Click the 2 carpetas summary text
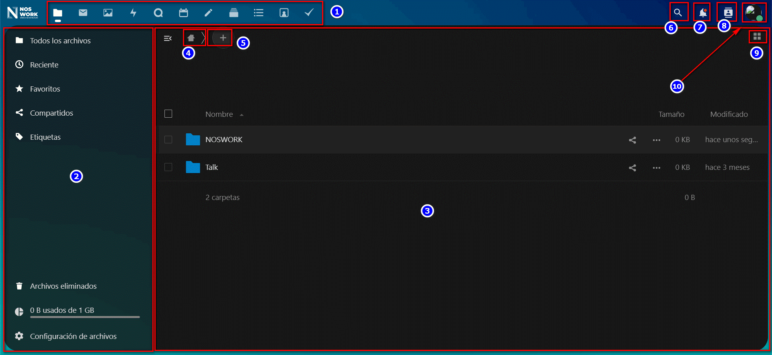This screenshot has height=355, width=772. tap(222, 198)
